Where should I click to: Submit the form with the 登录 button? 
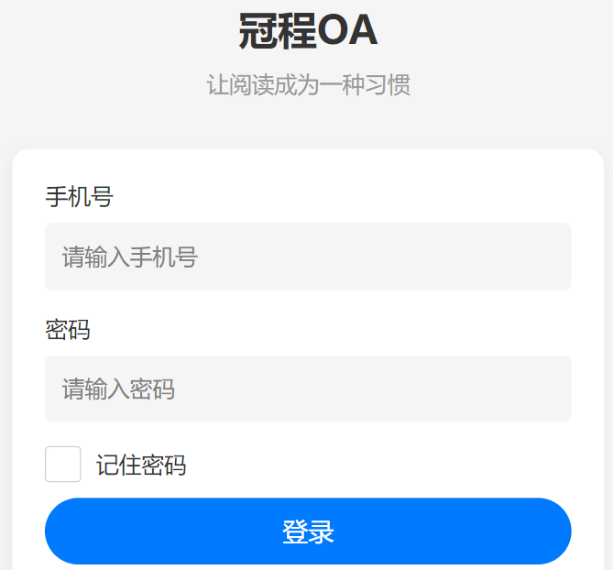308,532
